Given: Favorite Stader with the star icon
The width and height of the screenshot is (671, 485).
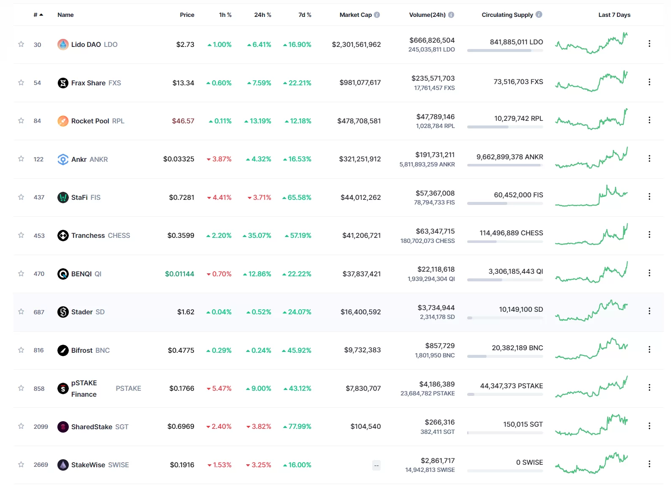Looking at the screenshot, I should [21, 312].
